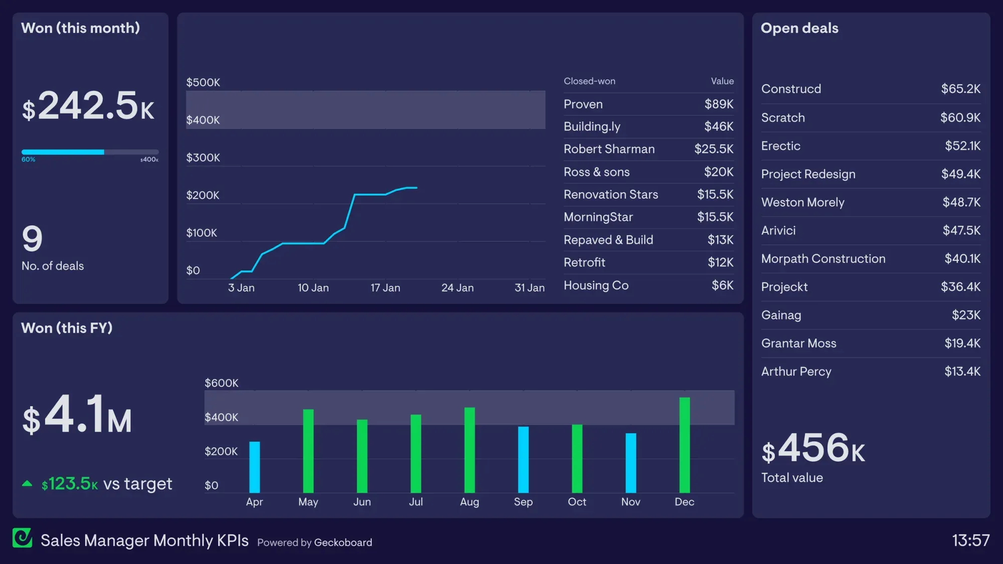Select the Arivici open deal

coord(871,231)
